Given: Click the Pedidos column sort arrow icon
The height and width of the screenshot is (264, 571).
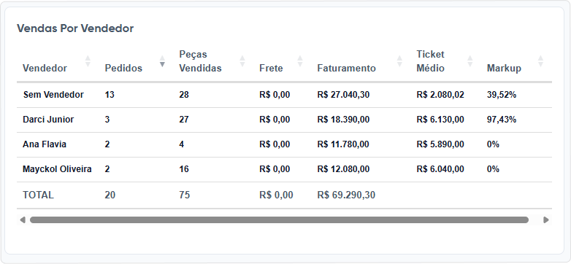Looking at the screenshot, I should tap(162, 61).
